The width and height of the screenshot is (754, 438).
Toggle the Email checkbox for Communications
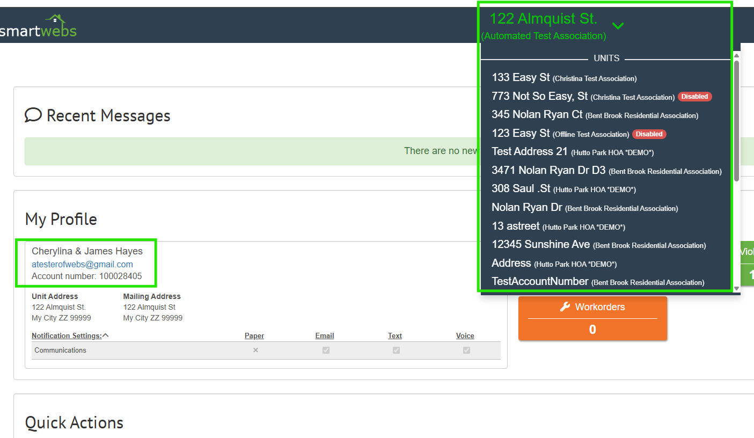(x=325, y=350)
